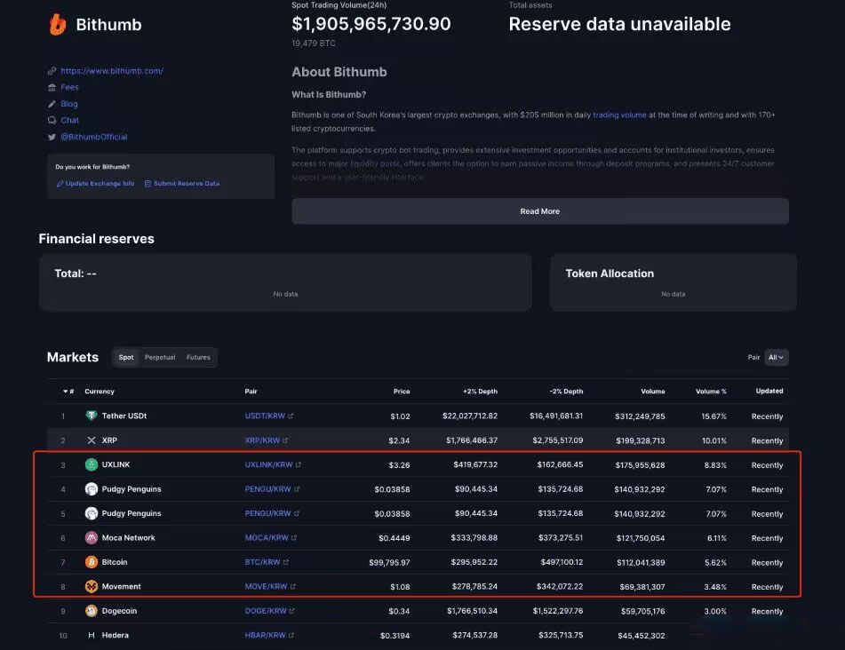Click the Bitcoin coin icon
Screen dimensions: 845x650
tap(91, 562)
